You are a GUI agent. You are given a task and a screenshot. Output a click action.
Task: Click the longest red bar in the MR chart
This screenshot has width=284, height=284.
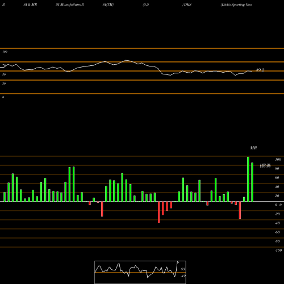[x=159, y=212]
